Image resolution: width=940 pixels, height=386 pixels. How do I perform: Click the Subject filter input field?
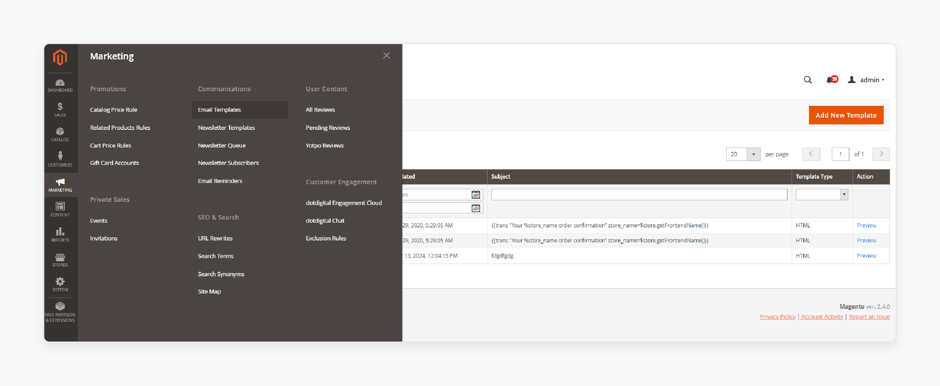pos(639,194)
